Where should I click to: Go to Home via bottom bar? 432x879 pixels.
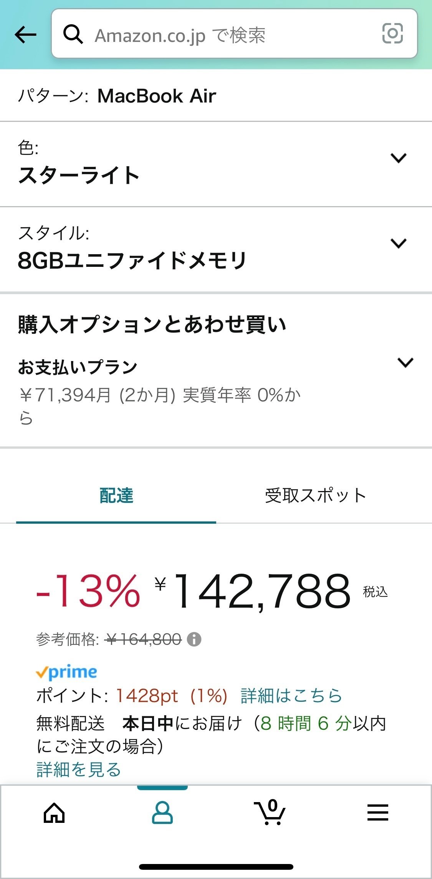tap(54, 813)
